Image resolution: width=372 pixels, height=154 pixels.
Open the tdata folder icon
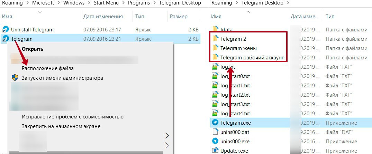(216, 30)
